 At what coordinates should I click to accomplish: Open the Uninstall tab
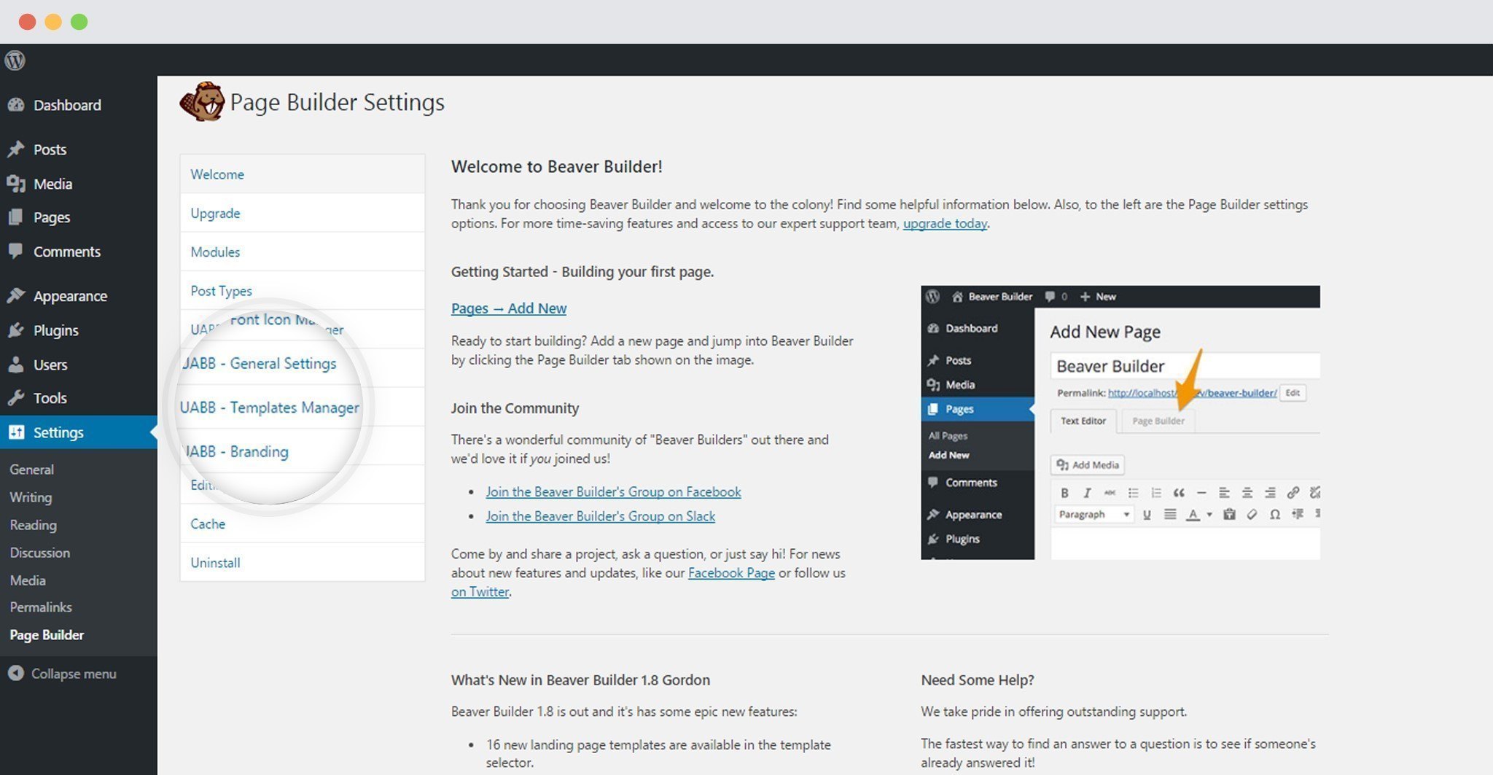point(215,562)
